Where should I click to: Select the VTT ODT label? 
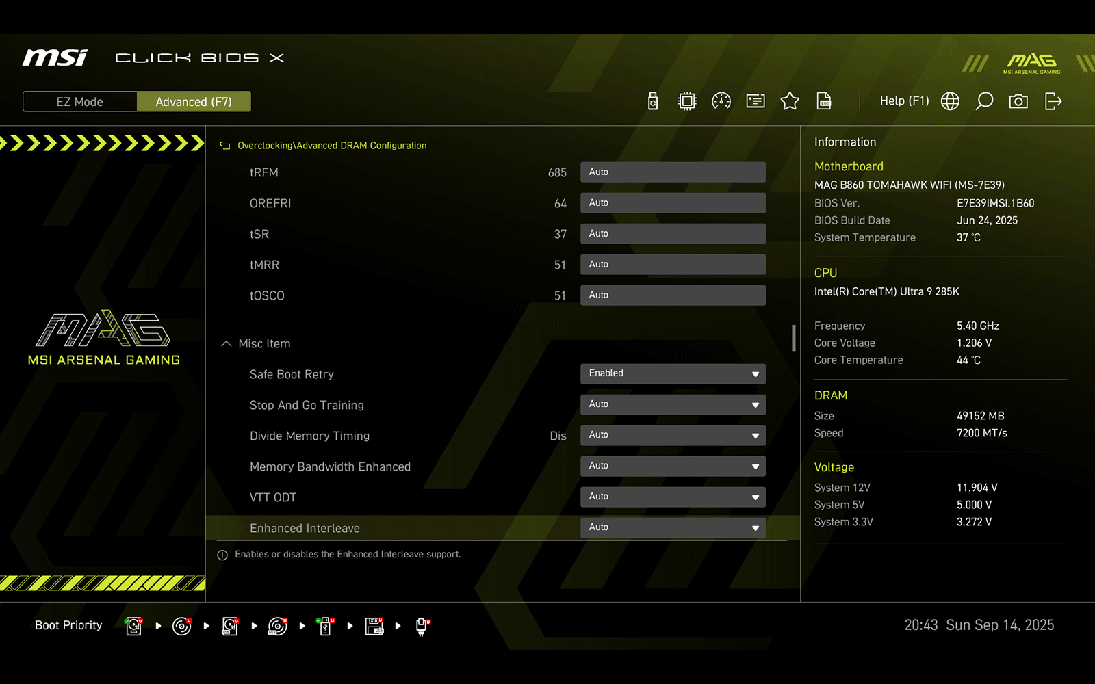point(273,497)
